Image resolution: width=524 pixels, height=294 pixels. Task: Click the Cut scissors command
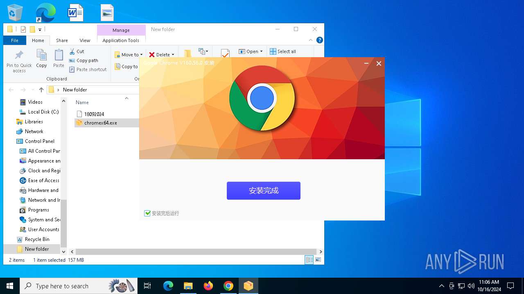tap(77, 51)
